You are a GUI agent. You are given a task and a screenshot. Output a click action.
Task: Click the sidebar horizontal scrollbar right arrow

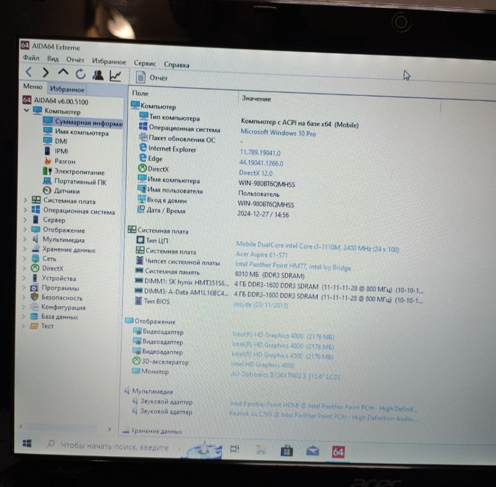coord(110,428)
